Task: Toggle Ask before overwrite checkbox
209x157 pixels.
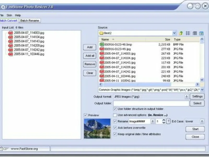Action: pyautogui.click(x=115, y=128)
